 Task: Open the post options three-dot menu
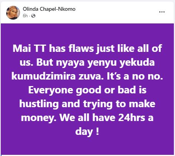tap(162, 12)
